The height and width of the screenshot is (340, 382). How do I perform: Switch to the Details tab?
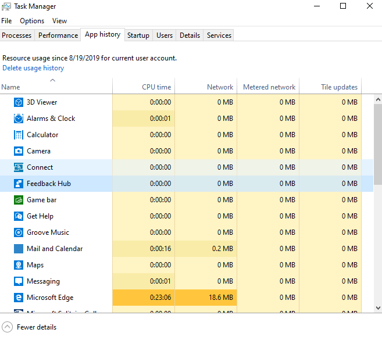190,35
